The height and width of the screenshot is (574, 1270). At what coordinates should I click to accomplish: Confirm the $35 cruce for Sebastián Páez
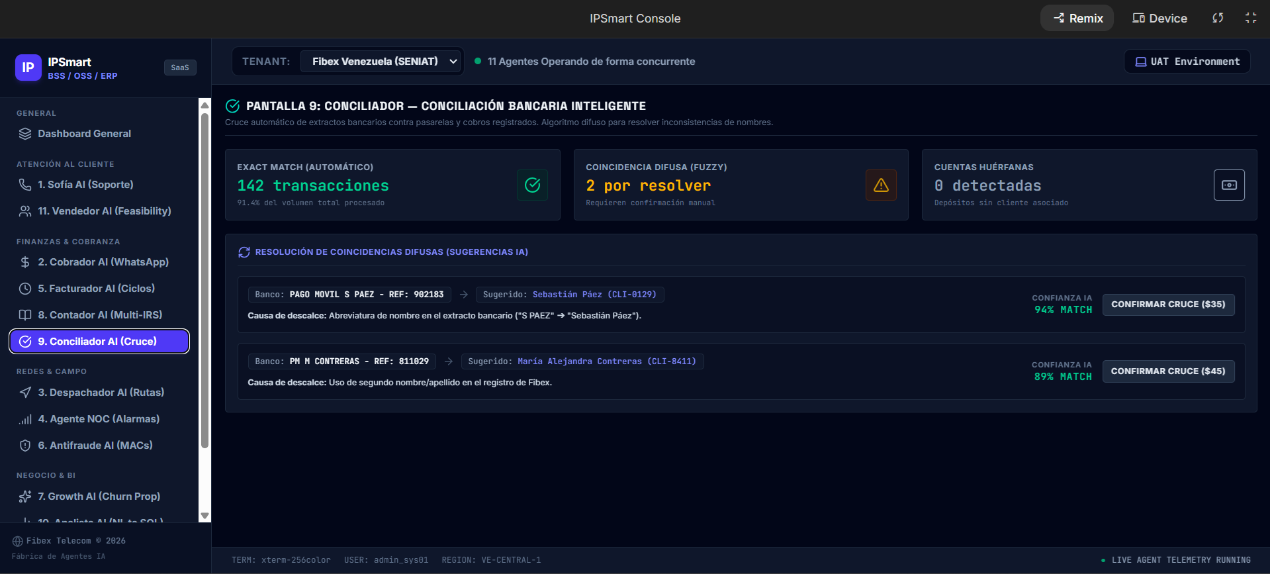pyautogui.click(x=1168, y=305)
